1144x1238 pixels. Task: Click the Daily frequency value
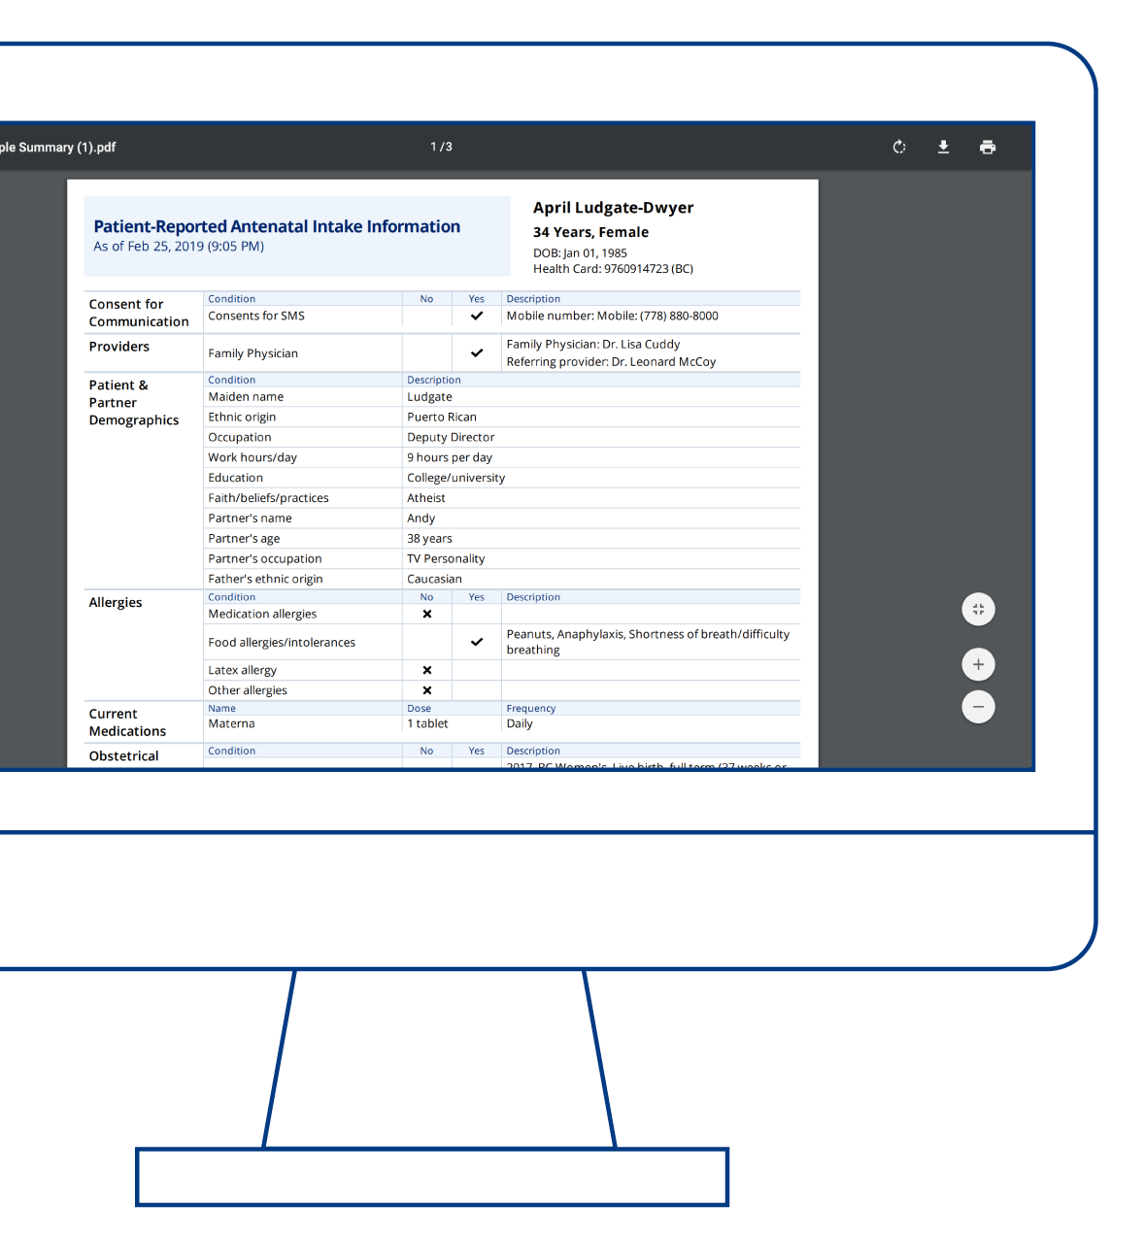click(520, 723)
